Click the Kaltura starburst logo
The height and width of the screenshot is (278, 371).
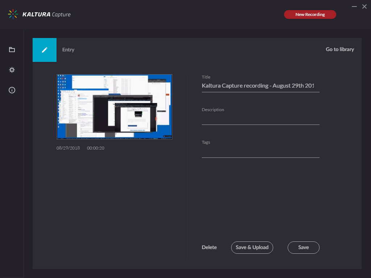pyautogui.click(x=13, y=14)
